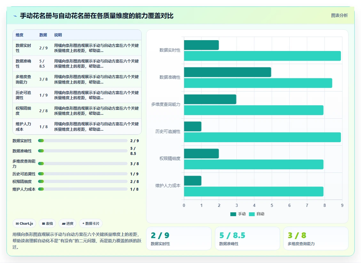Select the 表格 tag chip
361x263 pixels.
coord(47,223)
